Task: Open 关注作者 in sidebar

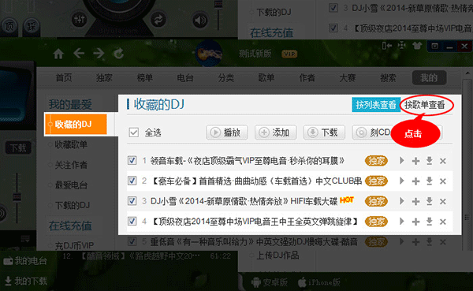Action: click(71, 165)
